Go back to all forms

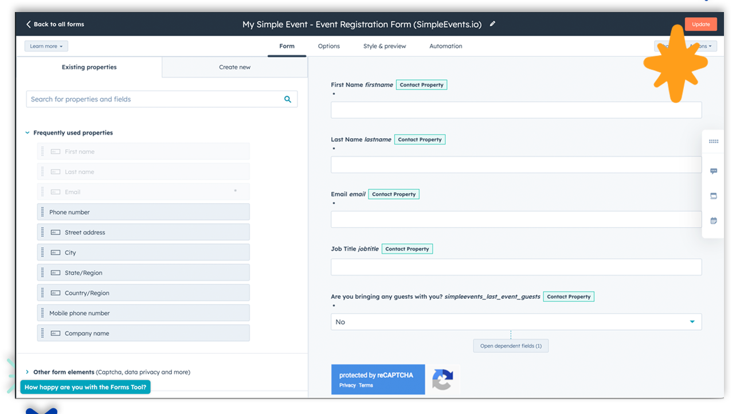point(55,24)
